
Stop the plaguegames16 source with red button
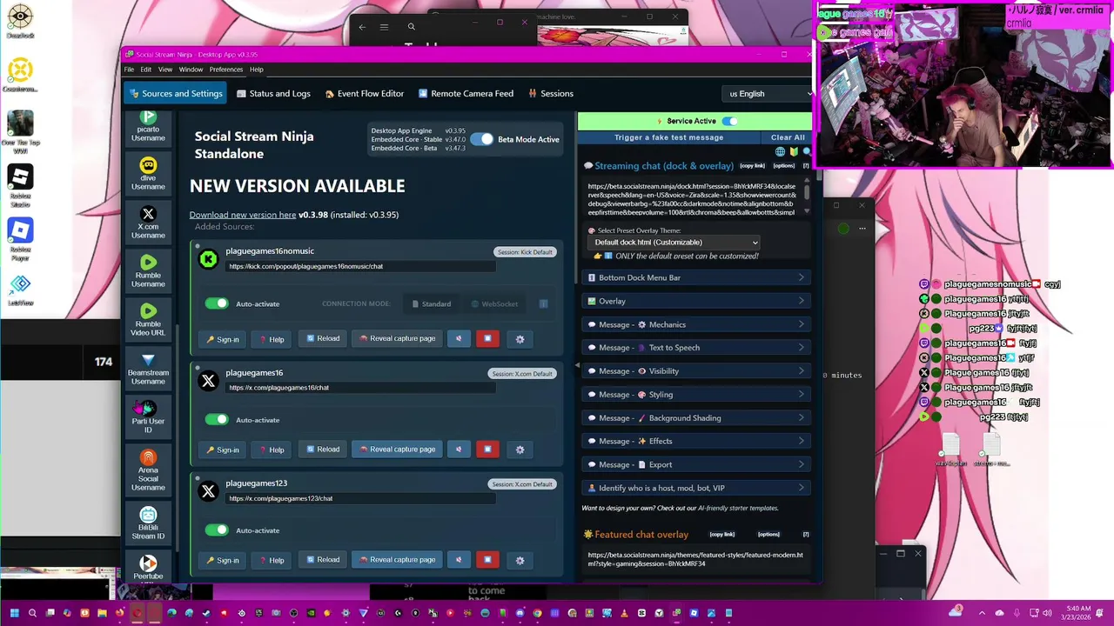487,450
